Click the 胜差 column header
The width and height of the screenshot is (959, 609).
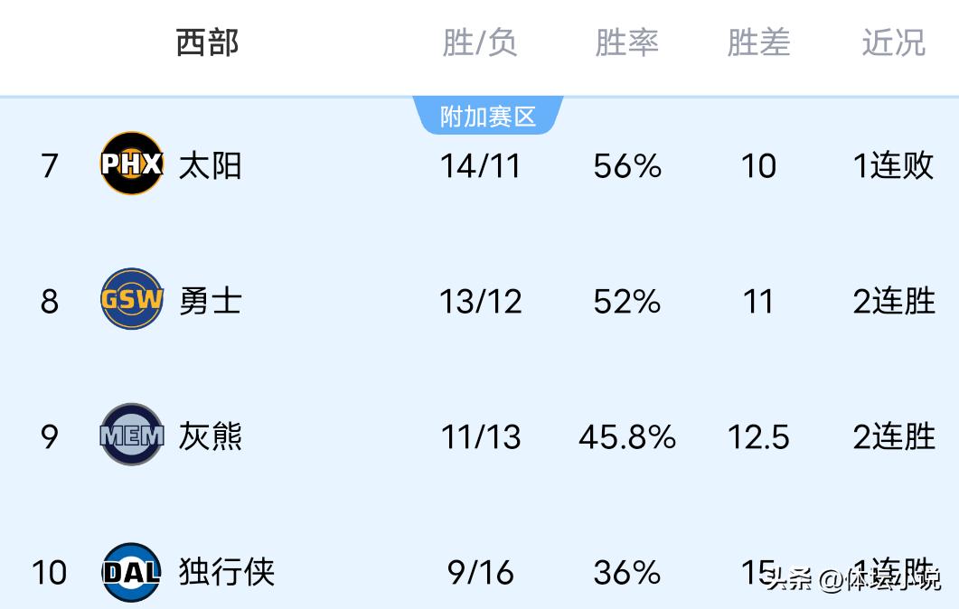[x=759, y=42]
